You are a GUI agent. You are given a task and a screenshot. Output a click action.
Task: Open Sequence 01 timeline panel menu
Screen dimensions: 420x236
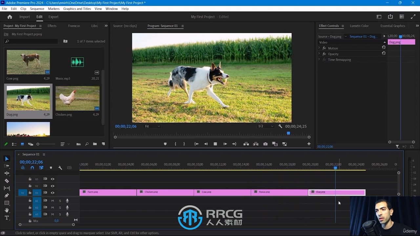click(44, 154)
